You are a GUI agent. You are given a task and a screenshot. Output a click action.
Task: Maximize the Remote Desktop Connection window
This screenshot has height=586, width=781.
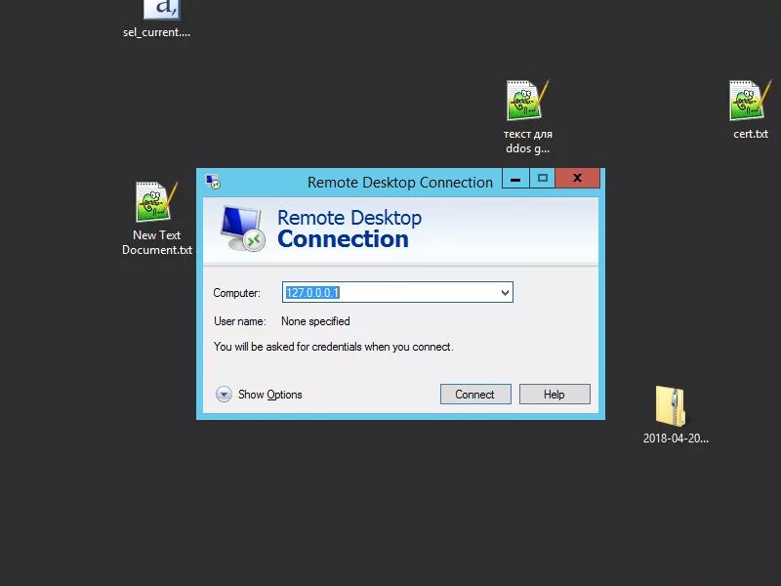543,179
